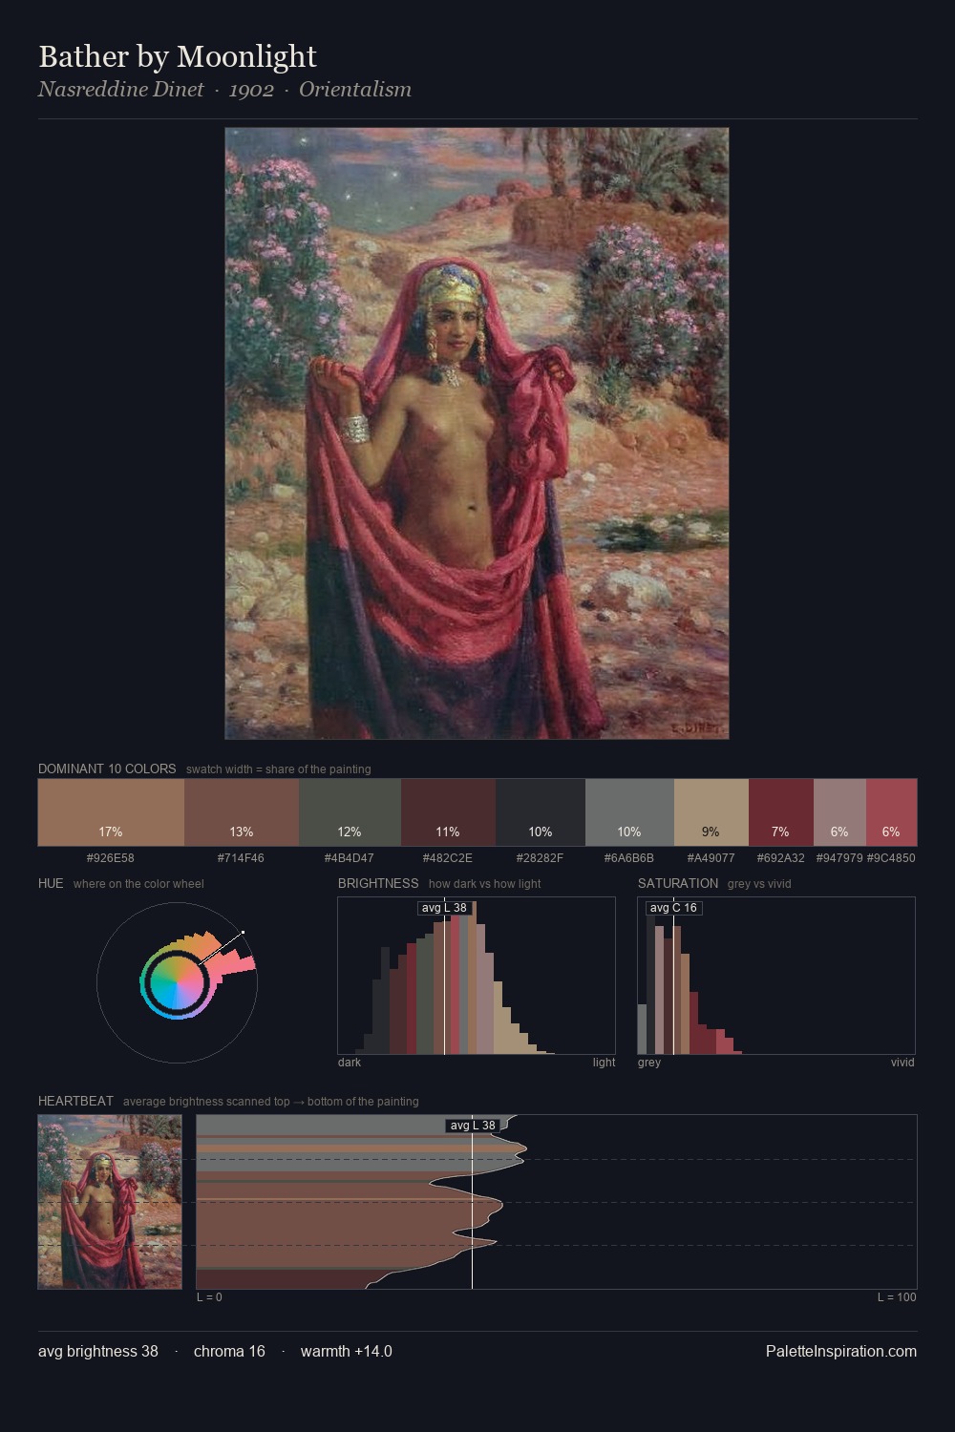Pick the #4B4D47 12% swatch
This screenshot has width=955, height=1432.
coord(350,812)
